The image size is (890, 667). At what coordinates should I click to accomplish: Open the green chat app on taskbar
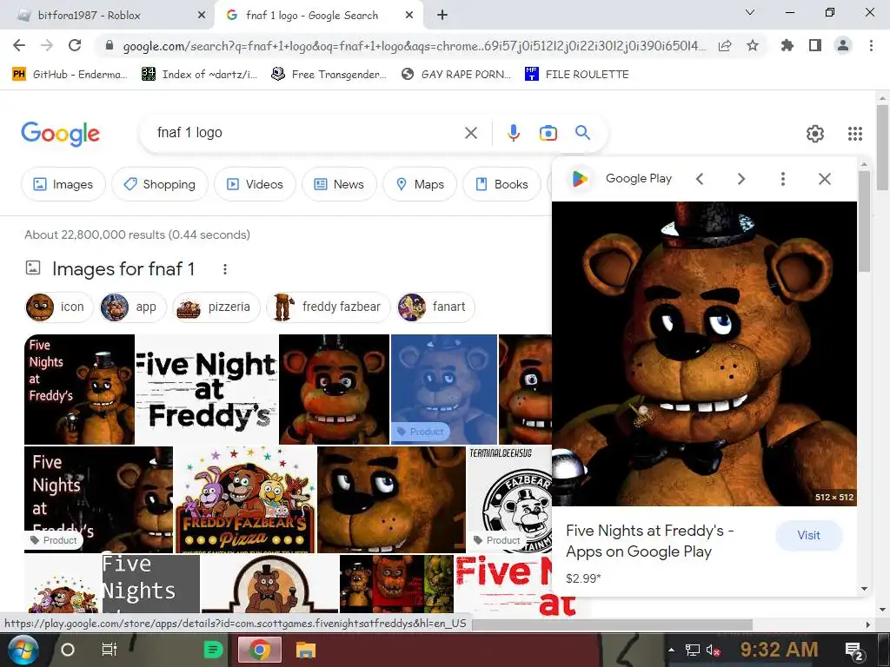(x=214, y=650)
